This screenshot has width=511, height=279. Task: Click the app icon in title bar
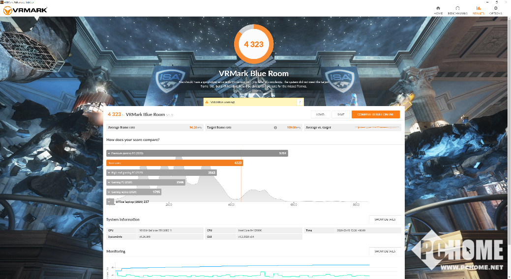coord(2,2)
